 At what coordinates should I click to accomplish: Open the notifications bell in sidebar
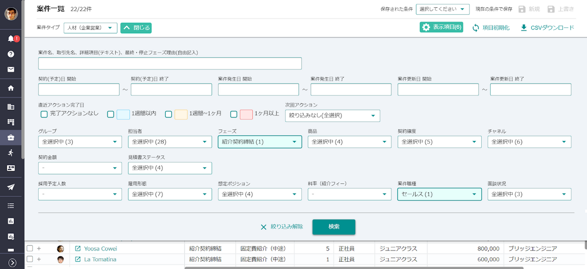pyautogui.click(x=11, y=39)
